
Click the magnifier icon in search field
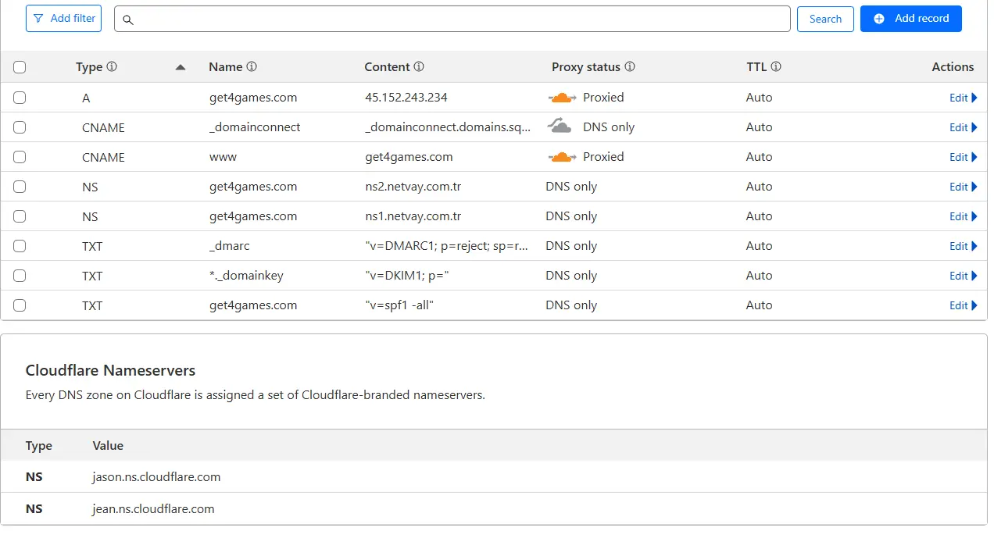(128, 20)
